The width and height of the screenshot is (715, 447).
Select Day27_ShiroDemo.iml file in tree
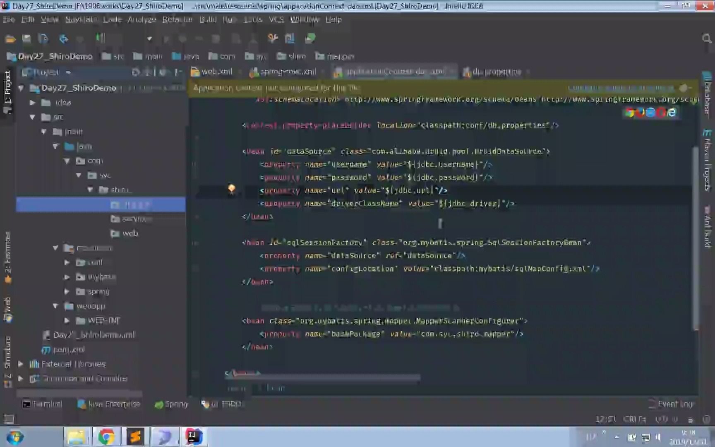point(89,335)
